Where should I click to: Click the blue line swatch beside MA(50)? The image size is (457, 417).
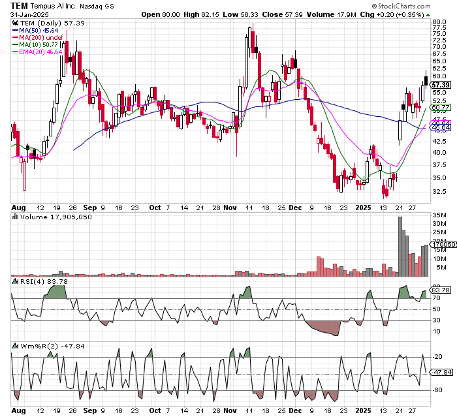click(x=15, y=30)
